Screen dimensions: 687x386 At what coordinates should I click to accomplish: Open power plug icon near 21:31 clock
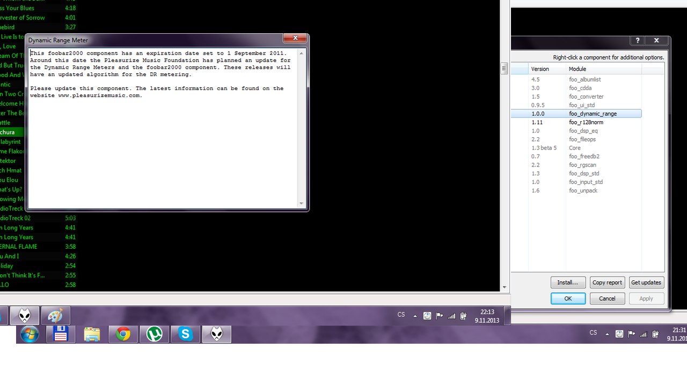click(x=655, y=334)
